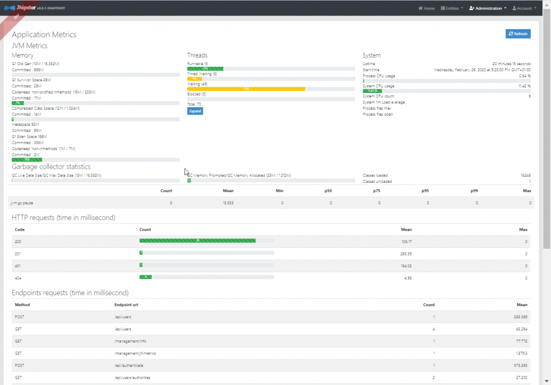Open the Entities dropdown caret
The height and width of the screenshot is (385, 551).
462,9
